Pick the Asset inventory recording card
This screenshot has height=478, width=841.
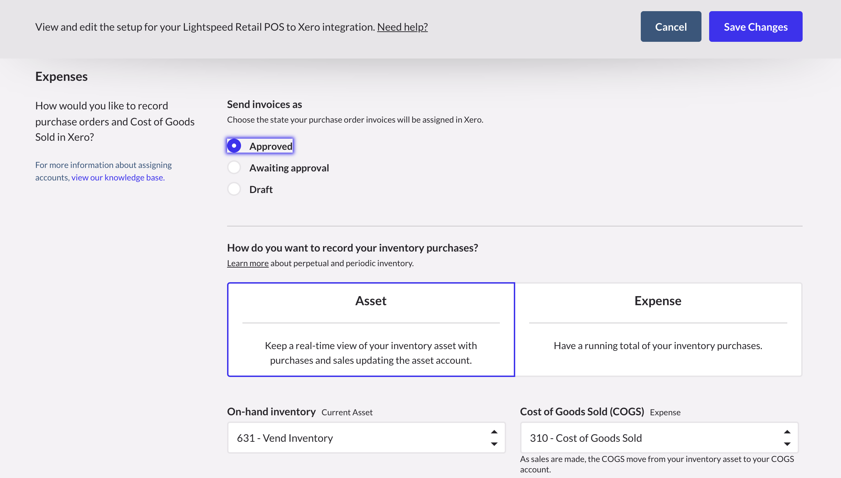pyautogui.click(x=371, y=329)
